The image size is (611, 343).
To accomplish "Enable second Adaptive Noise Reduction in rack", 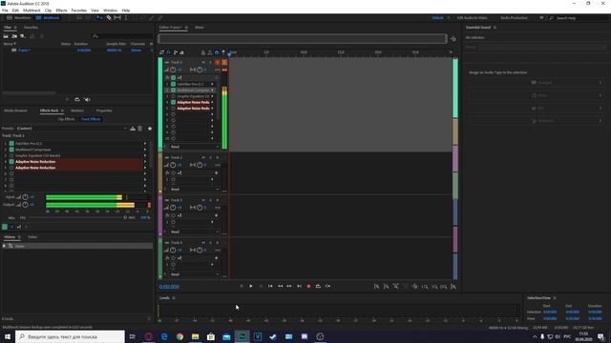I will (11, 168).
